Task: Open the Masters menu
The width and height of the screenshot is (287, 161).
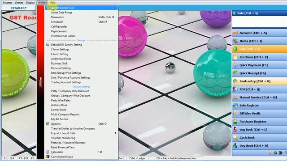Action: coord(8,3)
